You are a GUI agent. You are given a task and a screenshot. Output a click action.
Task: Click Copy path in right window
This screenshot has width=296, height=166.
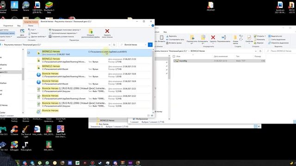pos(175,40)
